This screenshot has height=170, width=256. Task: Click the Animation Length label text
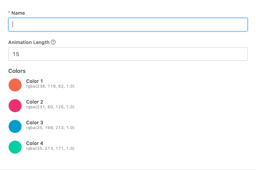click(x=29, y=42)
